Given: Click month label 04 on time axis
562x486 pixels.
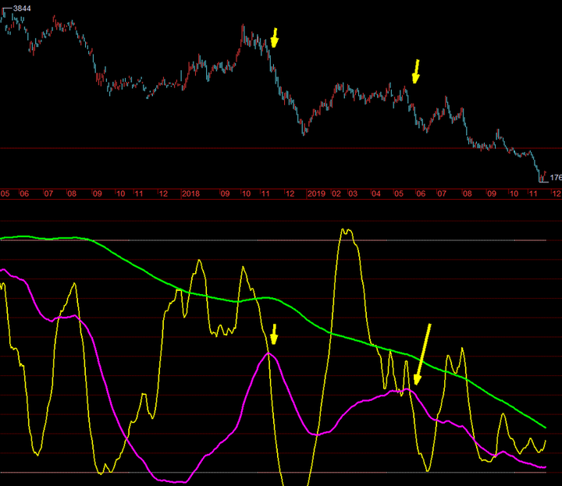Looking at the screenshot, I should pyautogui.click(x=376, y=193).
